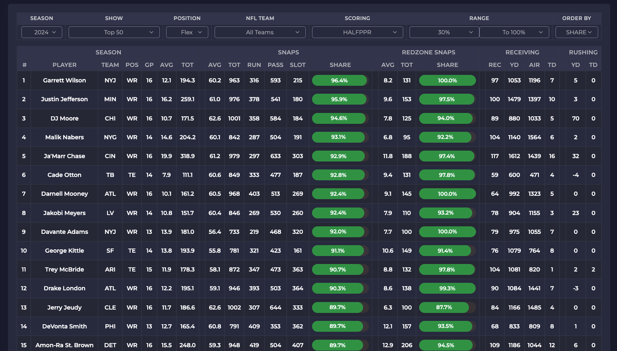Click Garrett Wilson 96.4% snap share bar
The width and height of the screenshot is (617, 351).
(x=340, y=80)
